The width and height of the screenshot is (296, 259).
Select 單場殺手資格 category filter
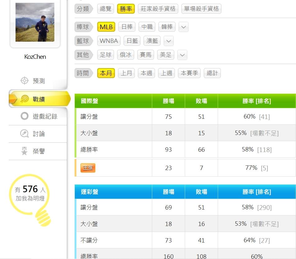tap(201, 9)
